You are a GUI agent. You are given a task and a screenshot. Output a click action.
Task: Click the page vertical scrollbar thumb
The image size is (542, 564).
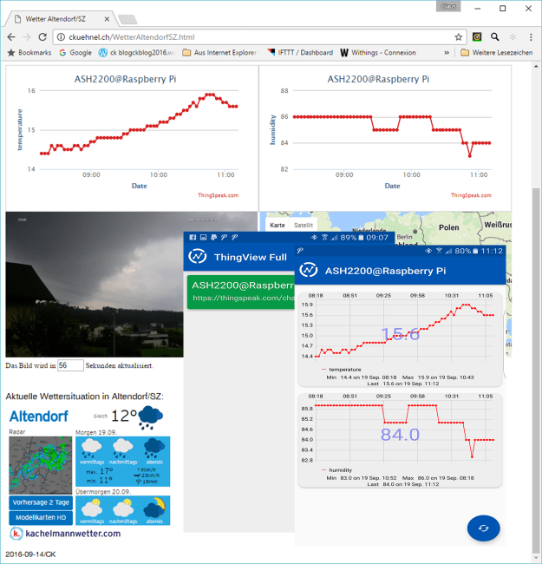(536, 371)
